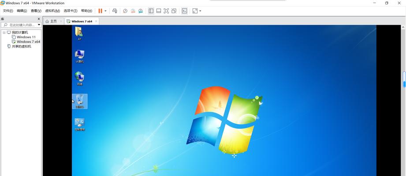Screen dimensions: 406x176
Task: Close the 库 library panel
Action: click(x=39, y=19)
